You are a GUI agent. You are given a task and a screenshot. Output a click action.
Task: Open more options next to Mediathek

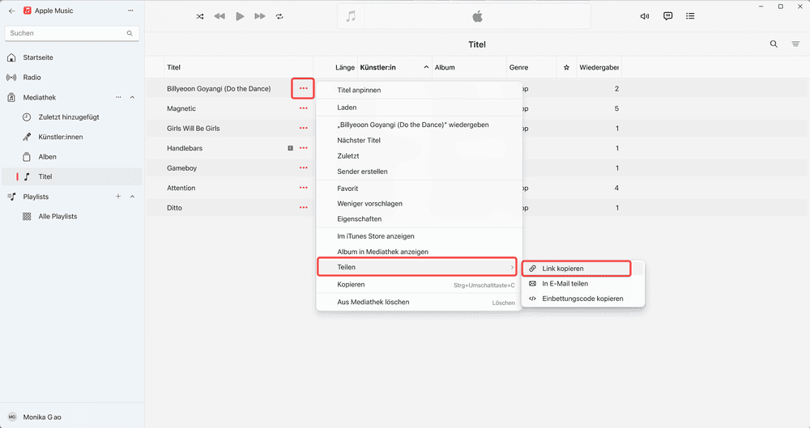[118, 97]
